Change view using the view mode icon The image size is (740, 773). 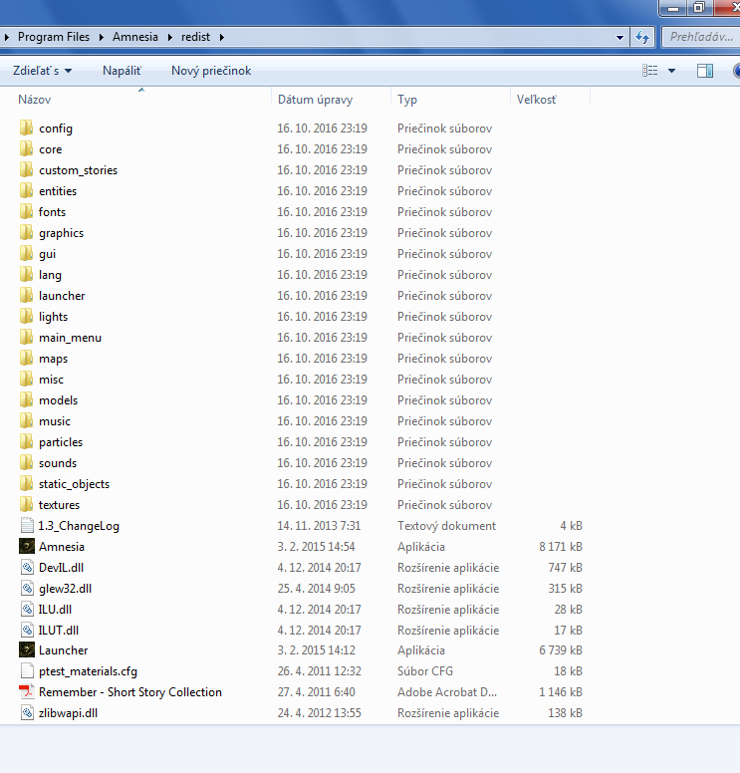(x=650, y=71)
